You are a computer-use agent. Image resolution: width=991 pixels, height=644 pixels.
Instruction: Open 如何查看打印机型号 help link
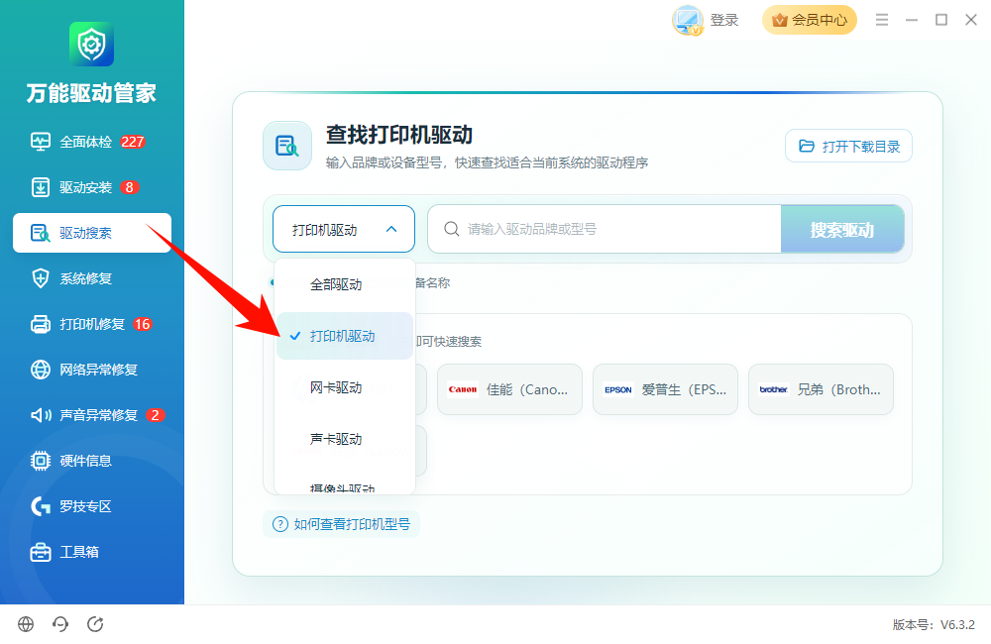[x=341, y=524]
